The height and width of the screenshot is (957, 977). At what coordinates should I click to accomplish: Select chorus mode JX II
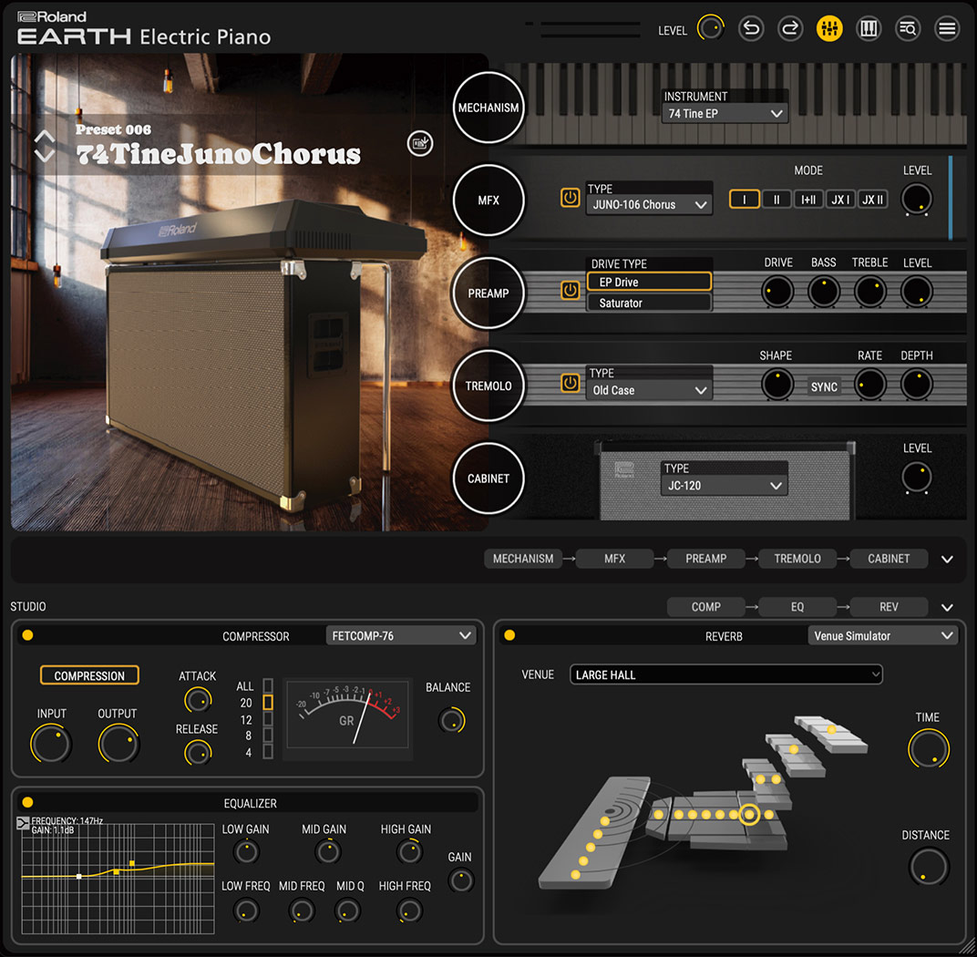pyautogui.click(x=873, y=200)
